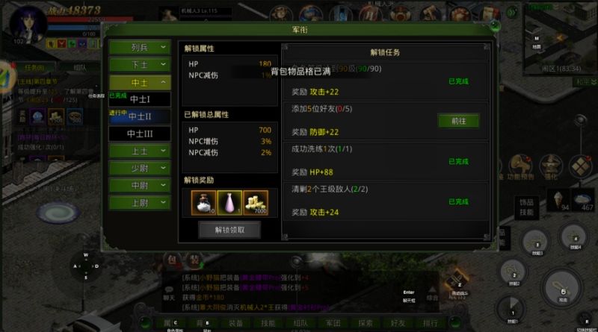
Task: Expand the 上尉 rank category
Action: click(x=140, y=203)
